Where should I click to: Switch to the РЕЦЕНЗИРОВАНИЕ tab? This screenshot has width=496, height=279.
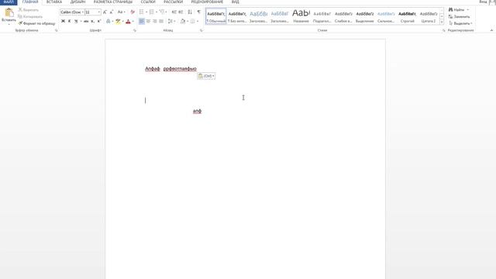(x=207, y=2)
